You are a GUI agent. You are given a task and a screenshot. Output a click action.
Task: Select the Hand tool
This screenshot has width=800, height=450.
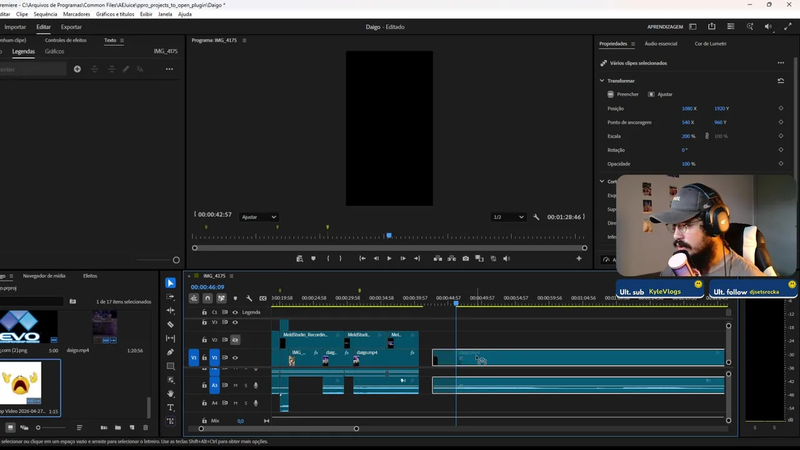171,394
